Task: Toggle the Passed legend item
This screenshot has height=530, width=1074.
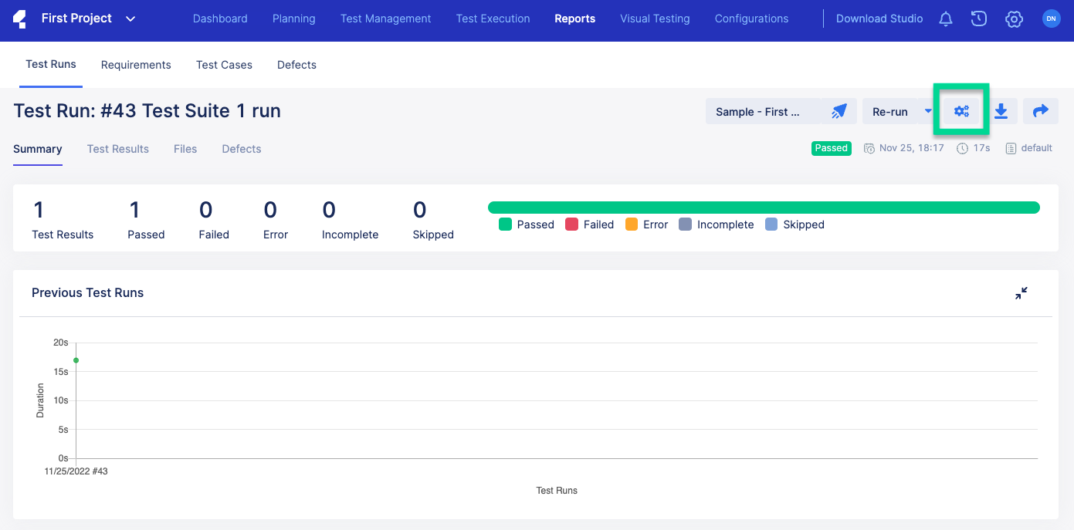Action: tap(527, 224)
